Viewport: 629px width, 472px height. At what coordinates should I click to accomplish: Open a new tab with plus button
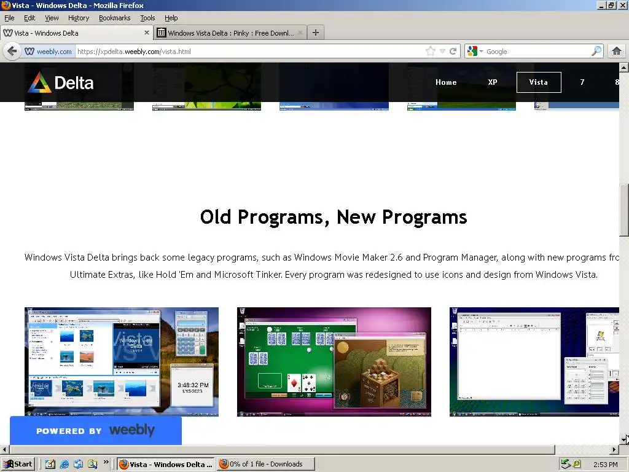(316, 33)
